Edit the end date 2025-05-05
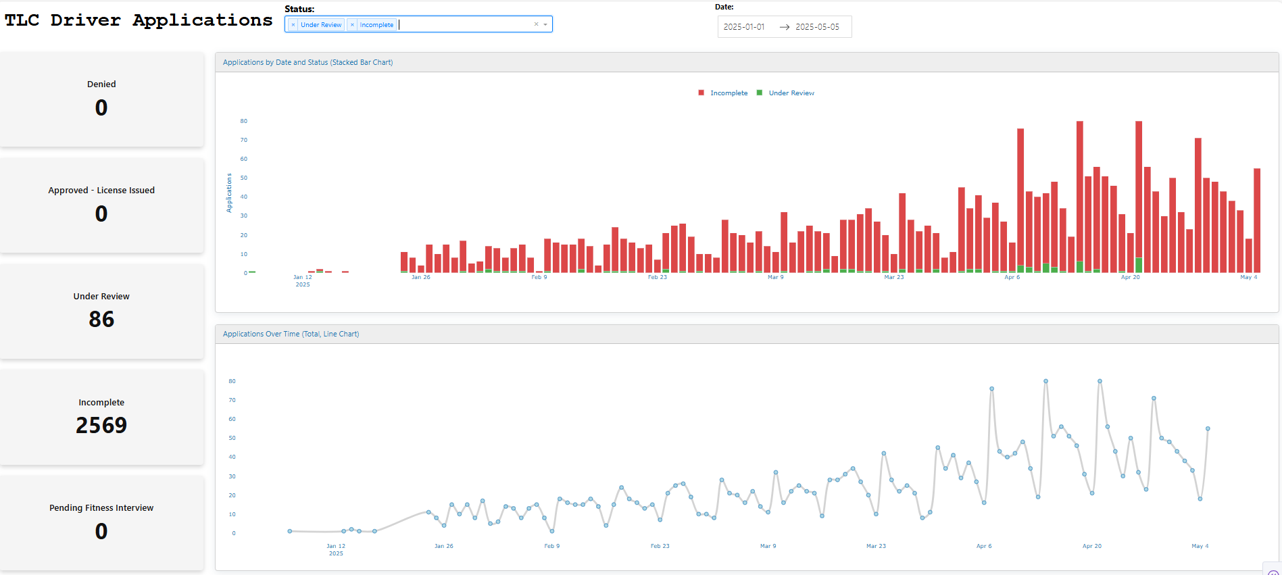Screen dimensions: 1282x575 click(x=817, y=27)
